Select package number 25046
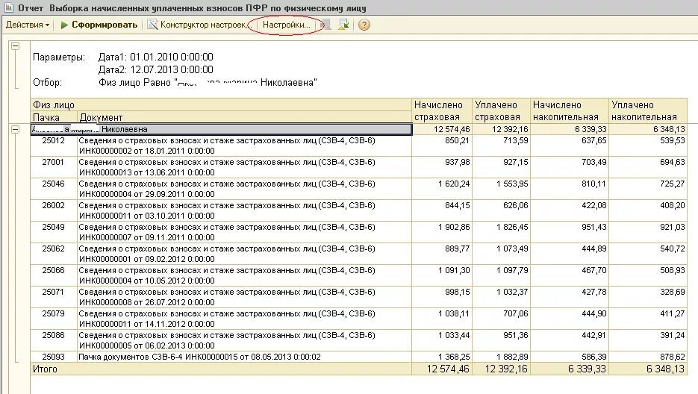698x394 pixels. click(x=54, y=184)
